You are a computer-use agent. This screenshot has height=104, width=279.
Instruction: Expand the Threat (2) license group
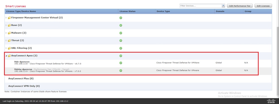(x=6, y=40)
